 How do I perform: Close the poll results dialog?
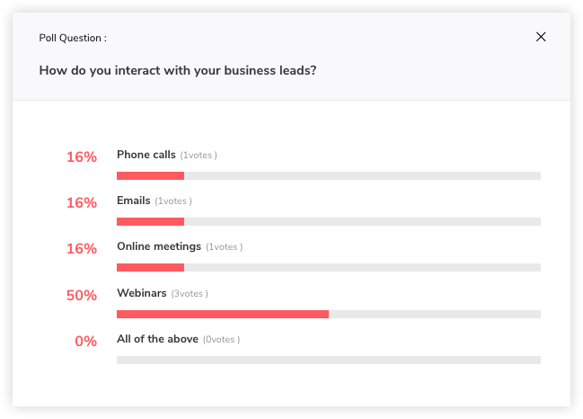(x=541, y=37)
